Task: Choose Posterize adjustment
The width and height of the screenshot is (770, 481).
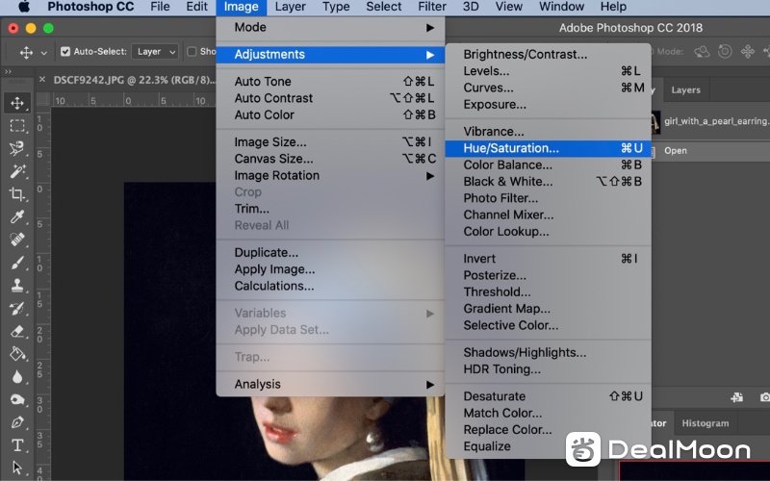Action: pyautogui.click(x=548, y=275)
